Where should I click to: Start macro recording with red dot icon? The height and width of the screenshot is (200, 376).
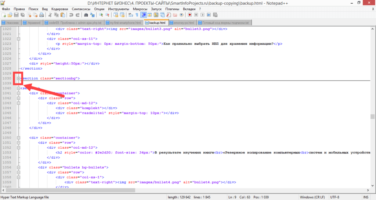190,15
